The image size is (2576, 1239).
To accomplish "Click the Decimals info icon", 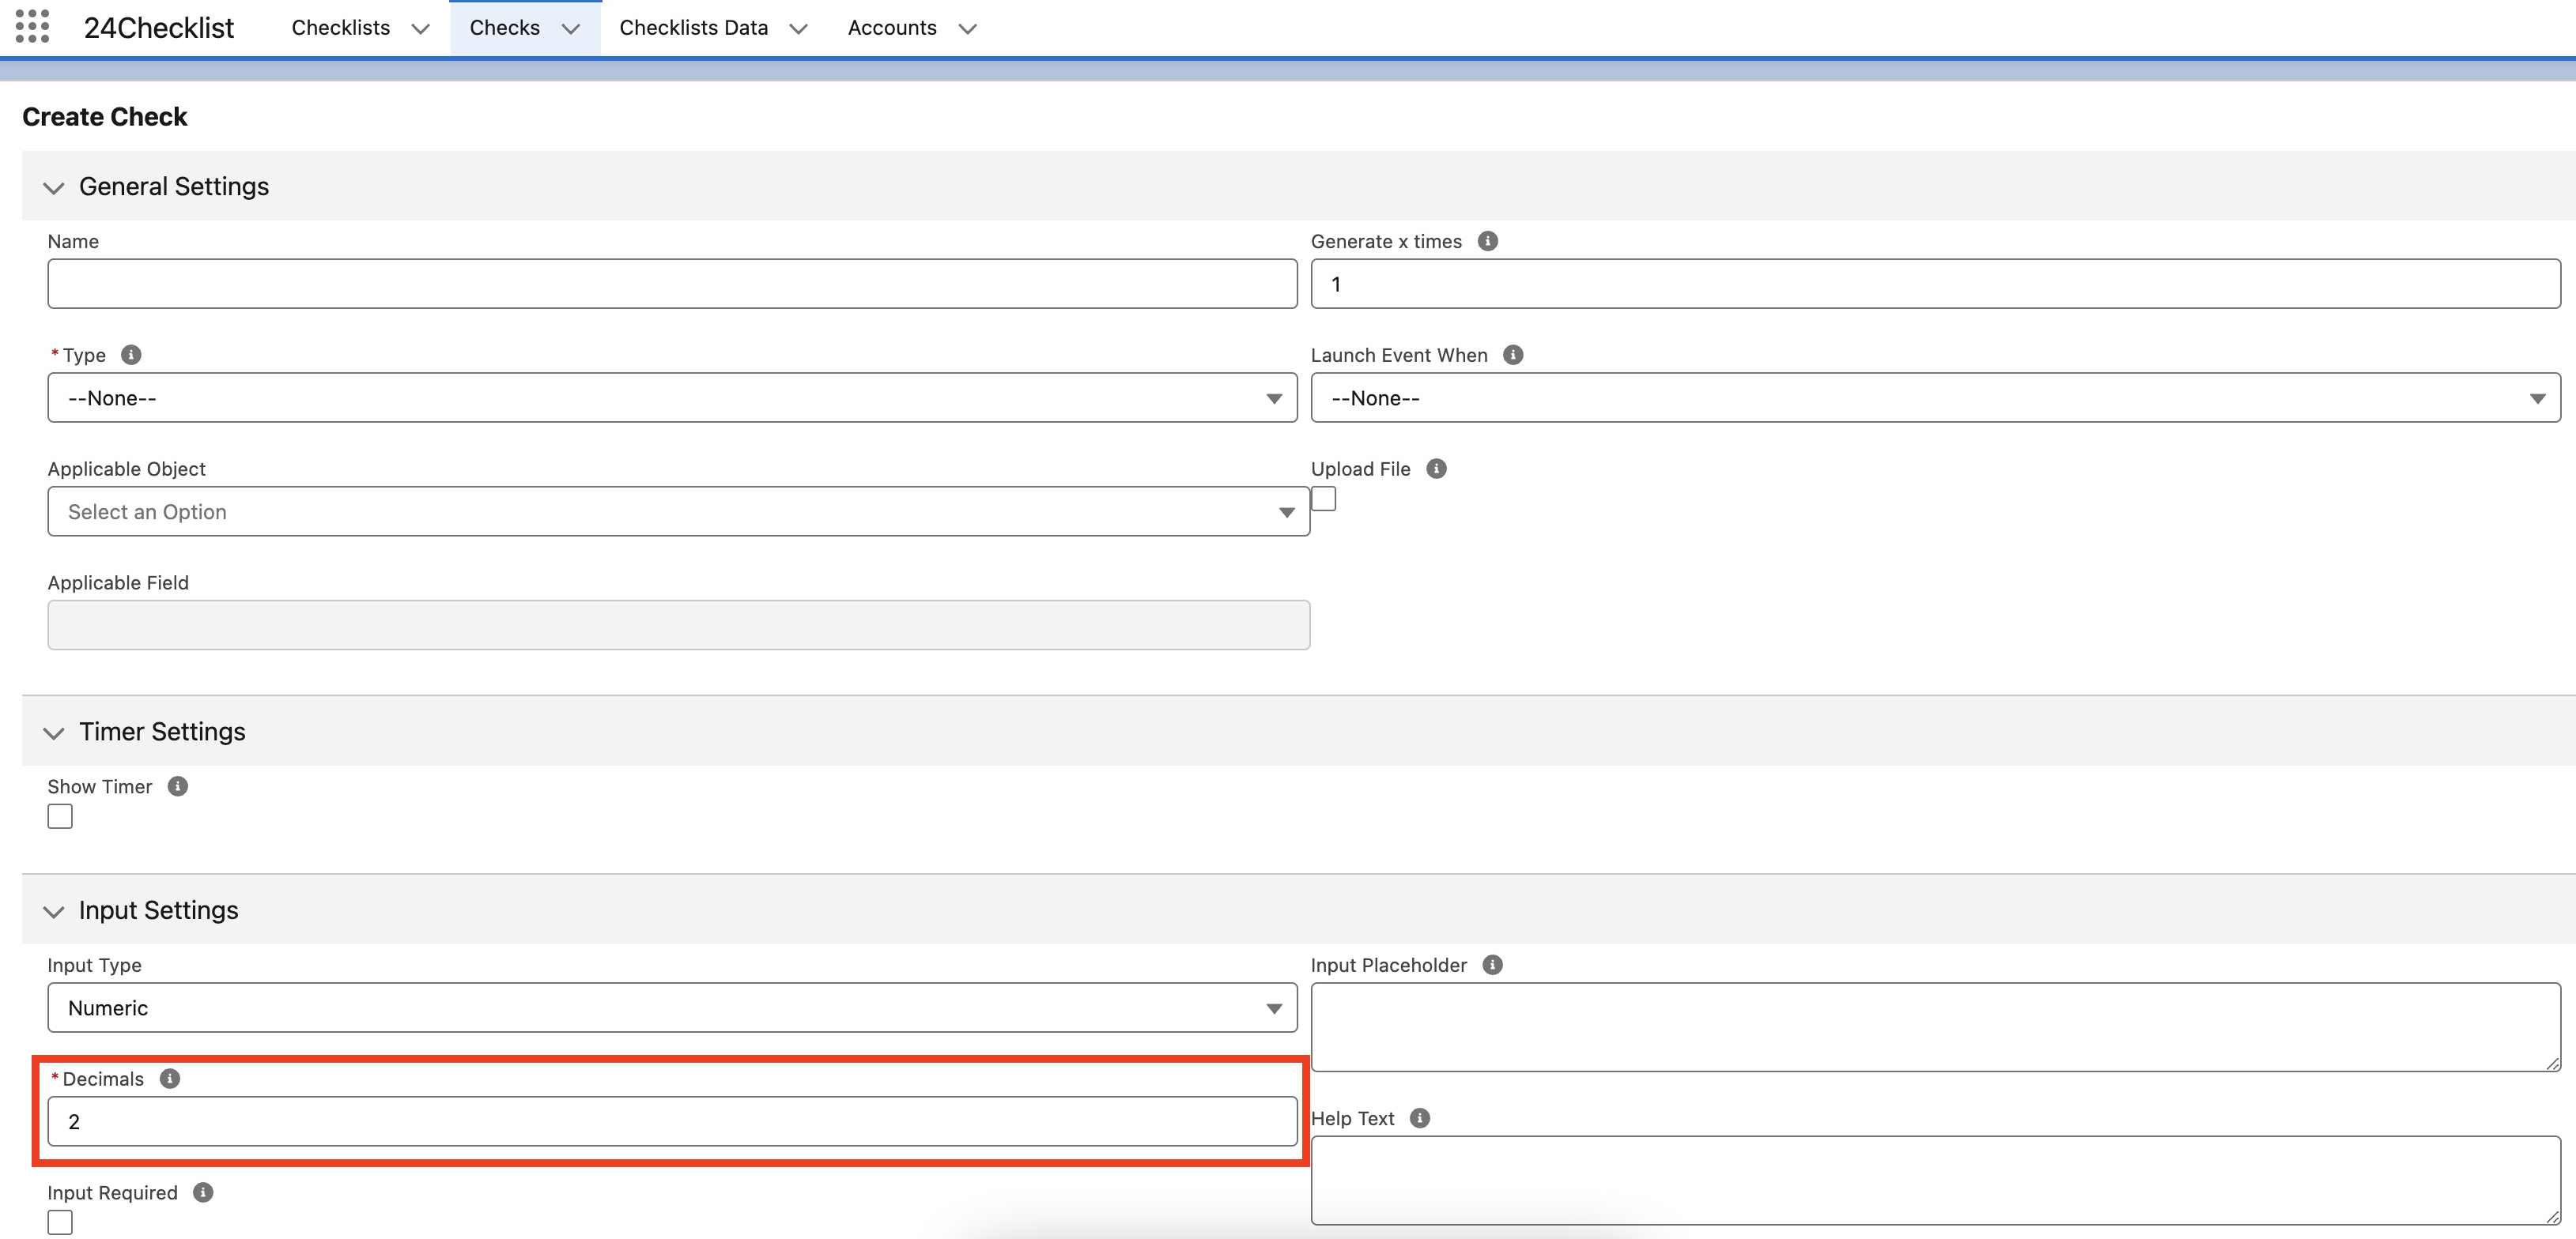I will coord(170,1079).
